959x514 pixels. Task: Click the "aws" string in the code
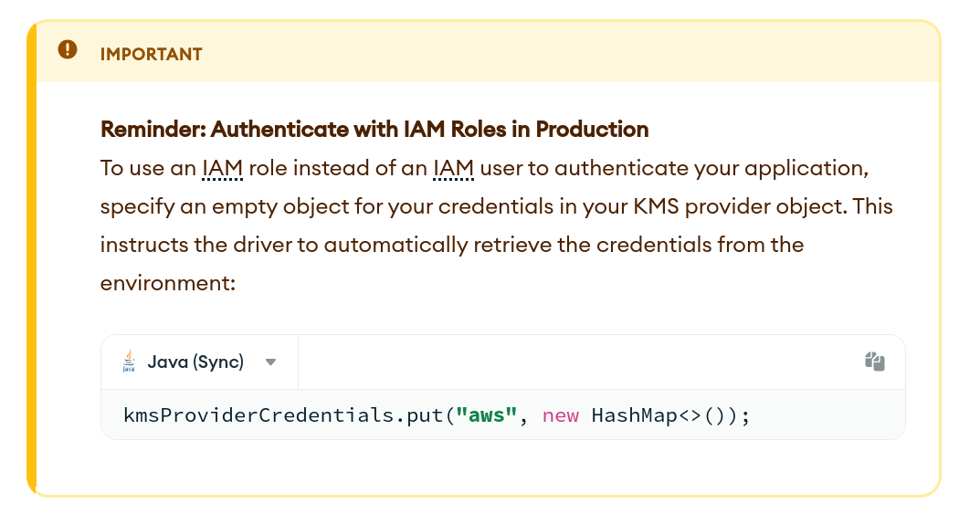pos(487,415)
